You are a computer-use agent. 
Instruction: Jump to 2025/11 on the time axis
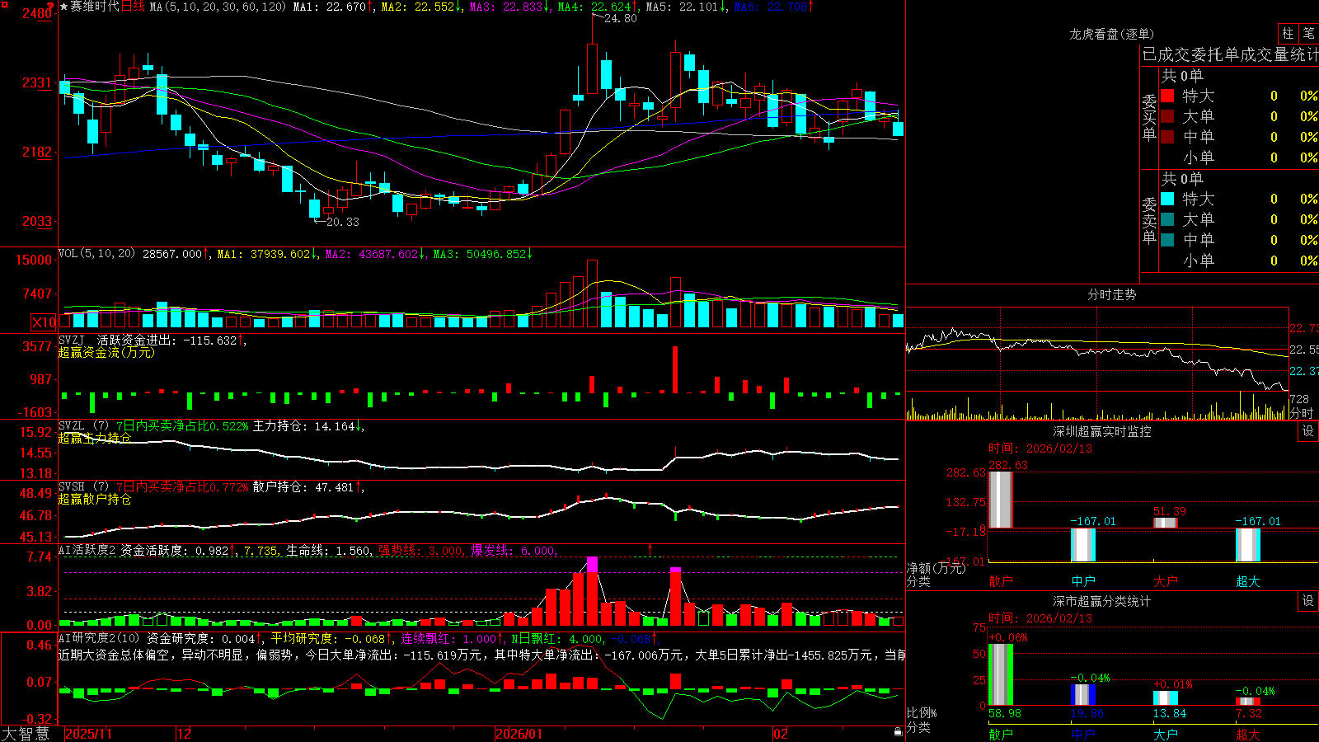(88, 734)
